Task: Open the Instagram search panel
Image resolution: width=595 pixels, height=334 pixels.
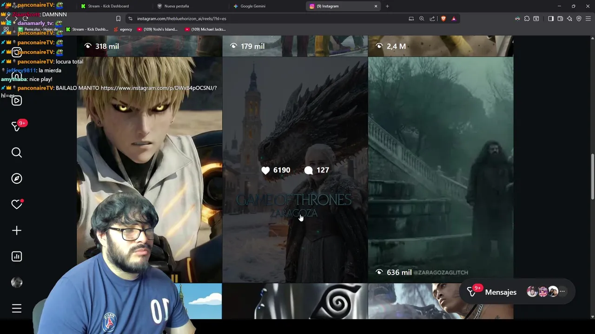Action: pos(17,153)
